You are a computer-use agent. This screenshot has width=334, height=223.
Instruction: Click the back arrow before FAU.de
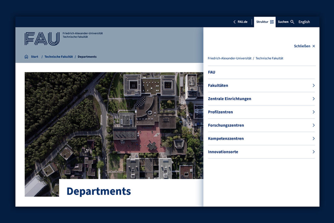pos(234,22)
